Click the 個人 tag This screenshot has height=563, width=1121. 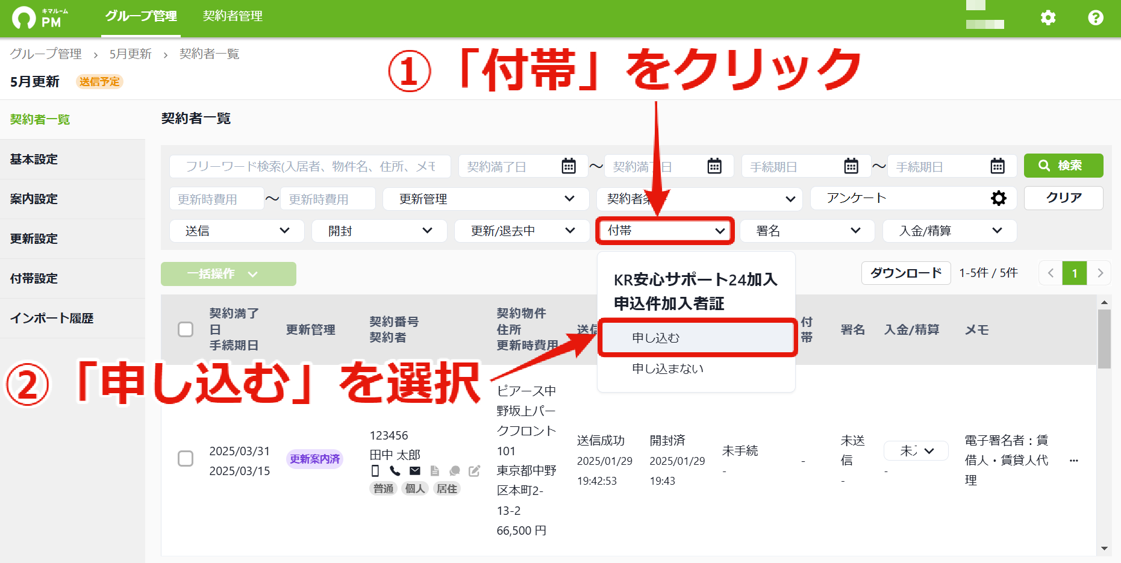pyautogui.click(x=415, y=489)
